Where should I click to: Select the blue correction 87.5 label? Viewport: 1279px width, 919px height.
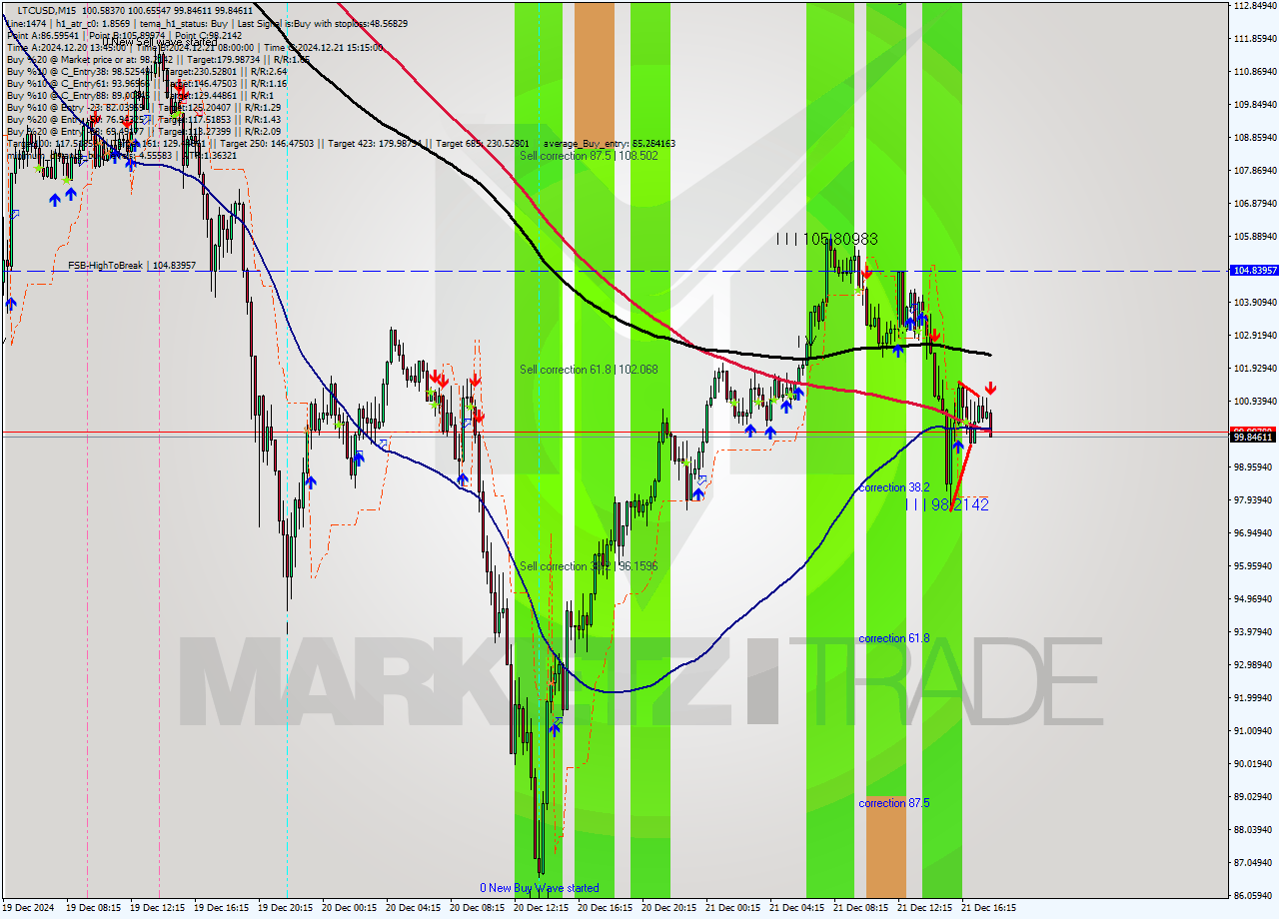click(894, 803)
